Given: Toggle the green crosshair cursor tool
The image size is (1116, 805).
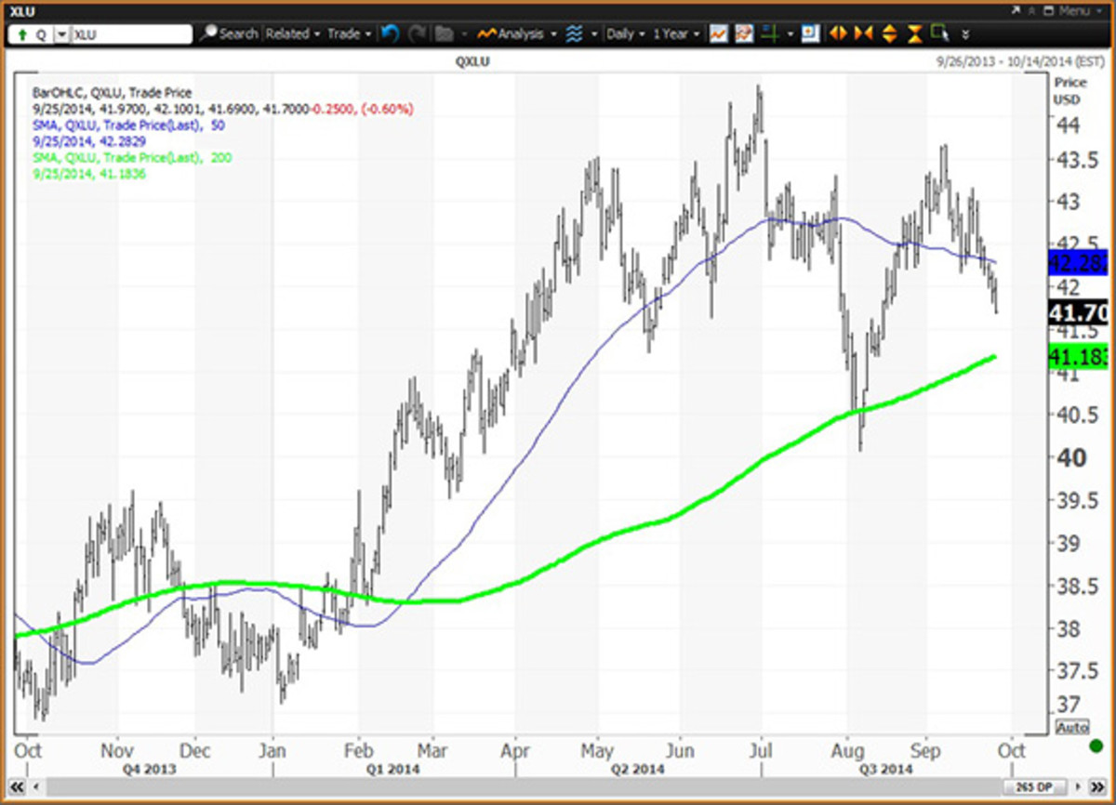Looking at the screenshot, I should pos(769,33).
